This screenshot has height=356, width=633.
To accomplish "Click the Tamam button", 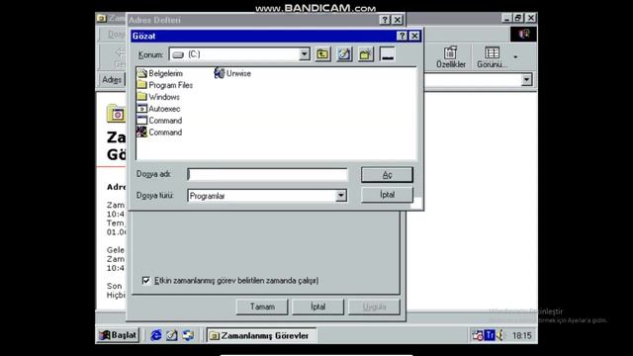I will click(x=262, y=307).
